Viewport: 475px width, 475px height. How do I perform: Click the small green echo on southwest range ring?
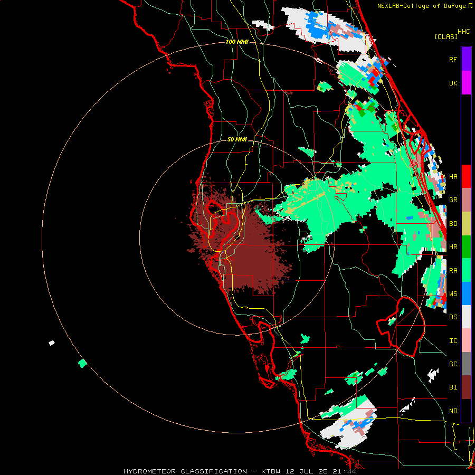[x=82, y=363]
